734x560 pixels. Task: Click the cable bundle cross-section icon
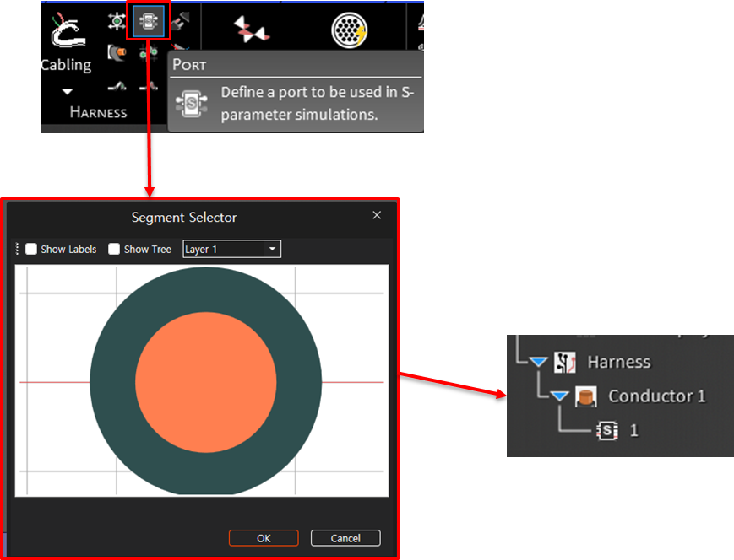[349, 30]
